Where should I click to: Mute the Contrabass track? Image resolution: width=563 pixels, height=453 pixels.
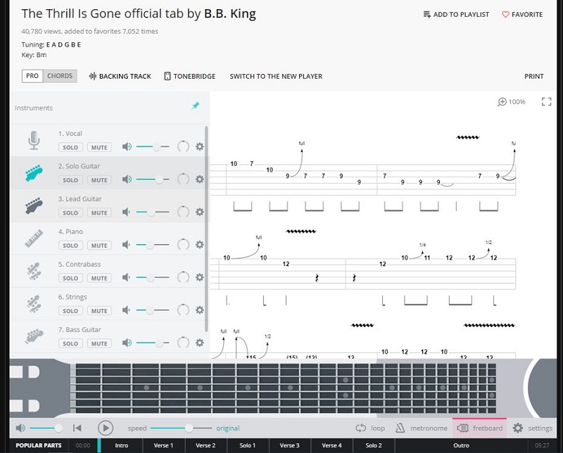[x=99, y=278]
